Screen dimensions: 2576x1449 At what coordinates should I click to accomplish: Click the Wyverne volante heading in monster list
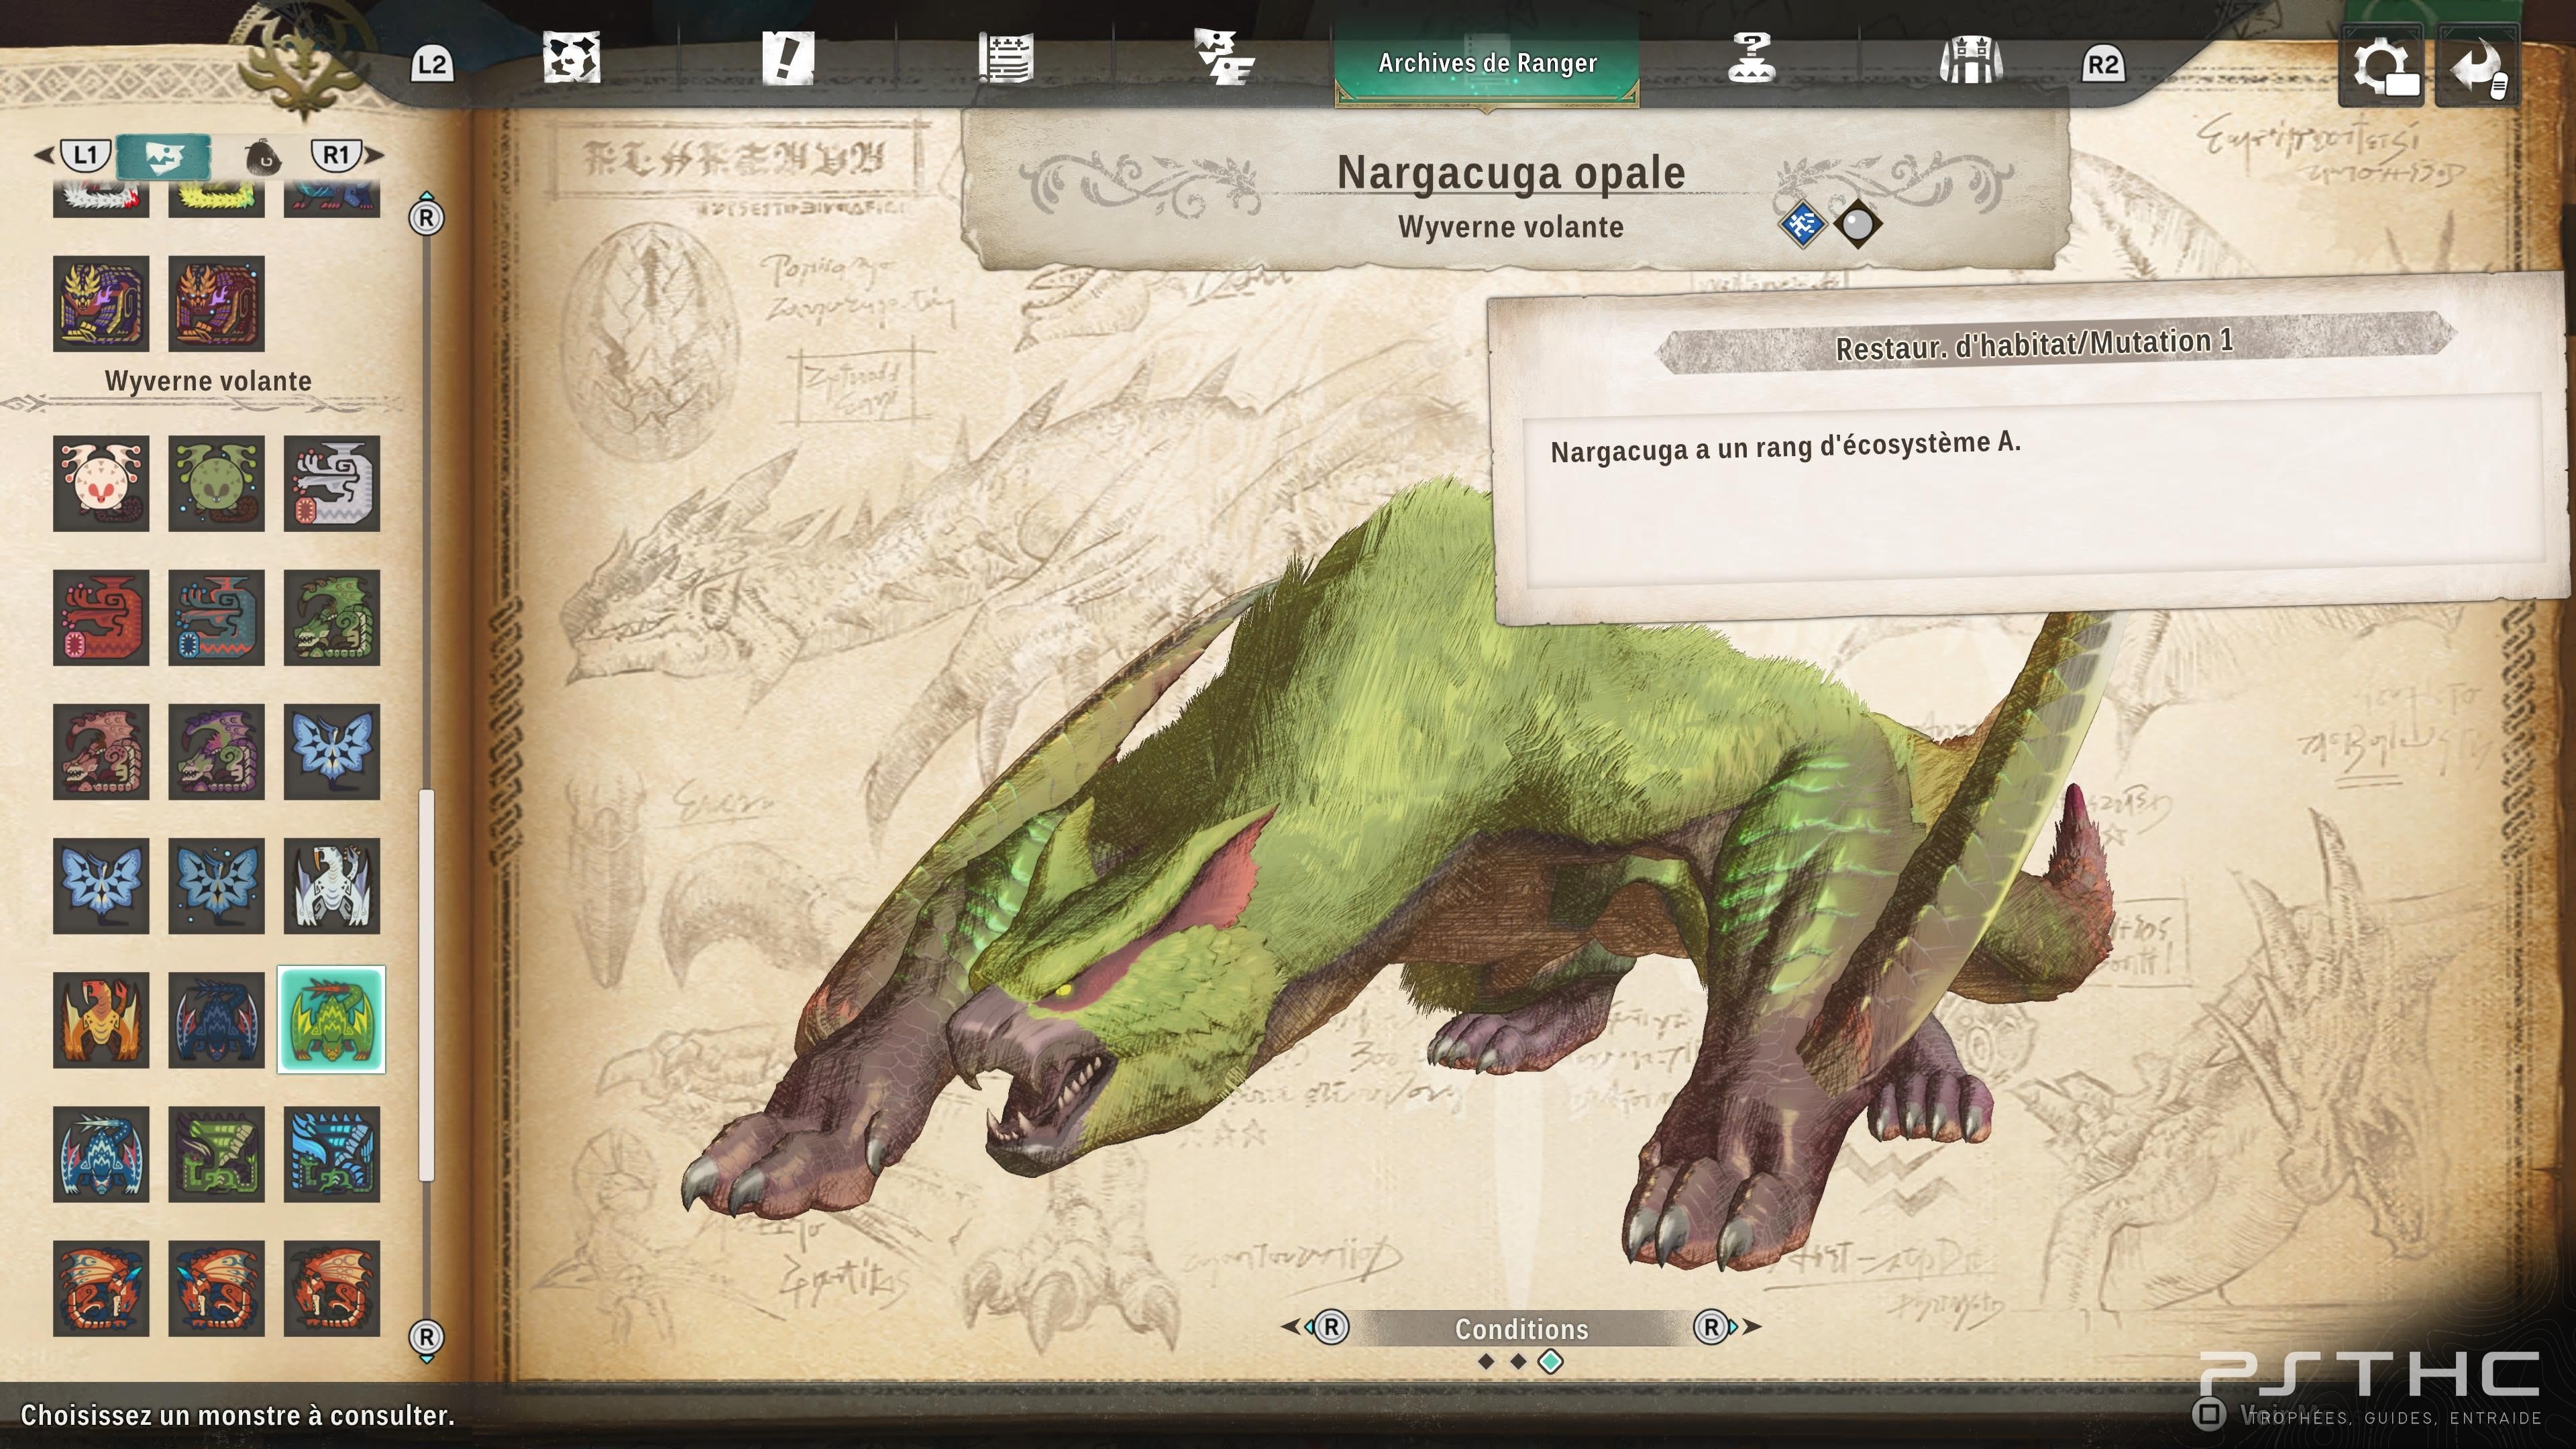208,381
